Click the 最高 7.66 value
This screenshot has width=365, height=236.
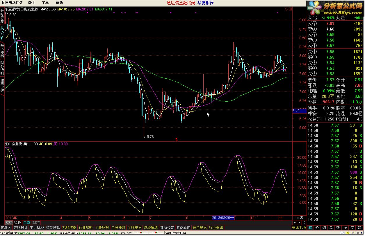[x=358, y=85]
